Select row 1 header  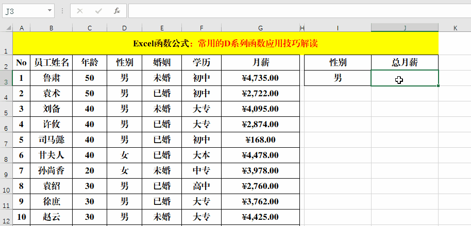[x=6, y=43]
